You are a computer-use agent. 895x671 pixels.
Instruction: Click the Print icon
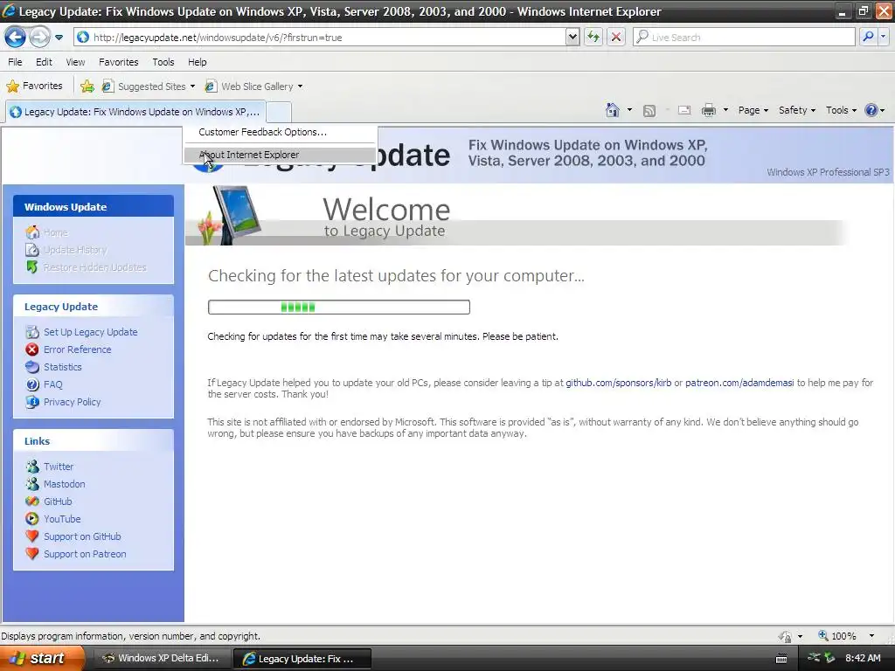click(708, 111)
